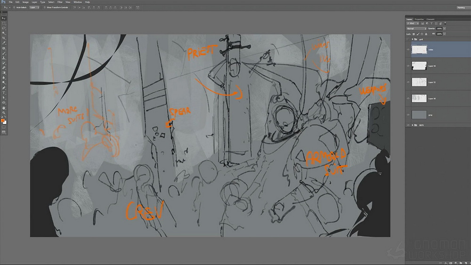Hide the grey layer visibility eye
This screenshot has height=265, width=471.
pos(408,115)
